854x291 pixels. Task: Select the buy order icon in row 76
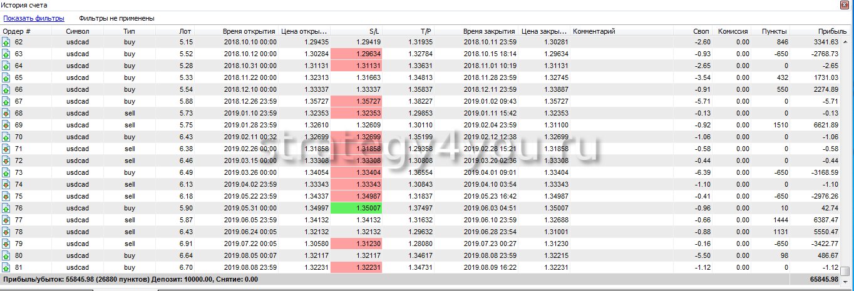click(x=6, y=208)
